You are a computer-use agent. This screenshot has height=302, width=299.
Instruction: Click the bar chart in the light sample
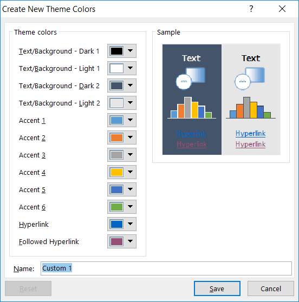251,108
